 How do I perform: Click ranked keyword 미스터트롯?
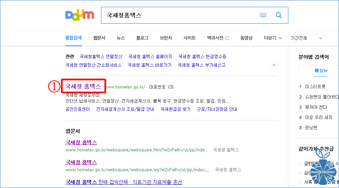point(315,87)
